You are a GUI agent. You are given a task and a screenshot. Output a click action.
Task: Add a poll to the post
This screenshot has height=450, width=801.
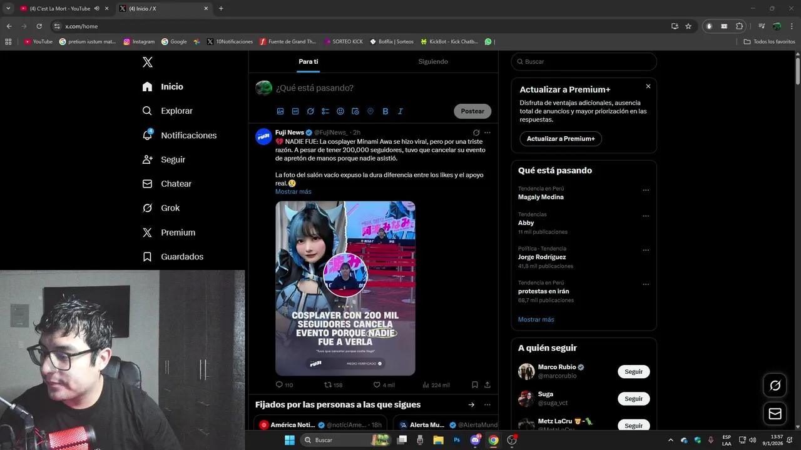pyautogui.click(x=325, y=111)
